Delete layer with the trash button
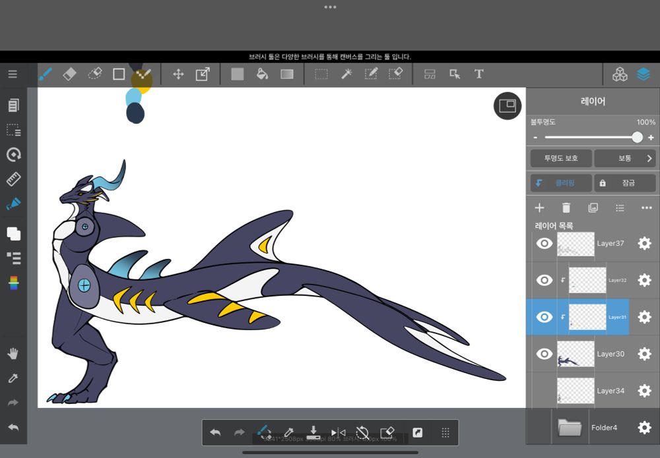Screen dimensions: 660x458 click(566, 208)
